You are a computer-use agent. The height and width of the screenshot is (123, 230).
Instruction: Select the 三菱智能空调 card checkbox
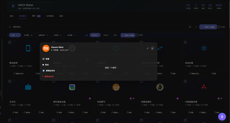pyautogui.click(x=185, y=81)
